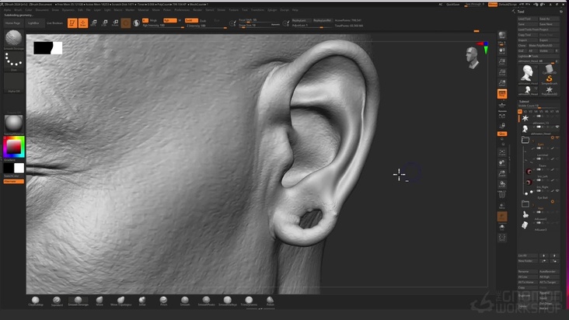Click the Import button in Tool panel
Viewport: 569px width, 320px height.
527,40
